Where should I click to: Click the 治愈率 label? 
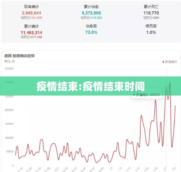click(91, 26)
